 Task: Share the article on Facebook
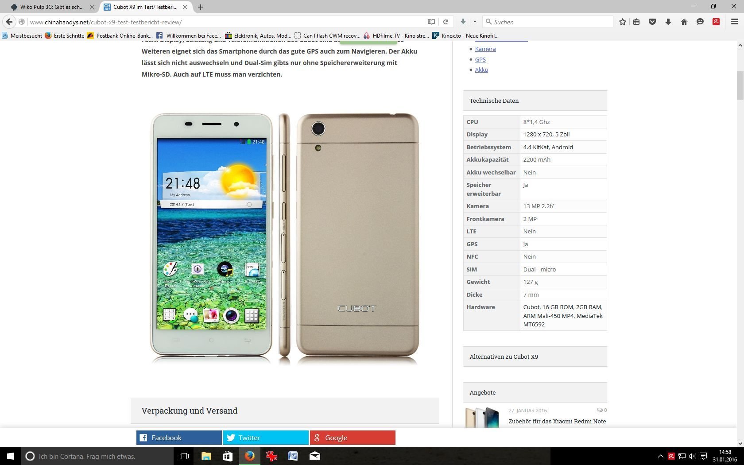[179, 438]
